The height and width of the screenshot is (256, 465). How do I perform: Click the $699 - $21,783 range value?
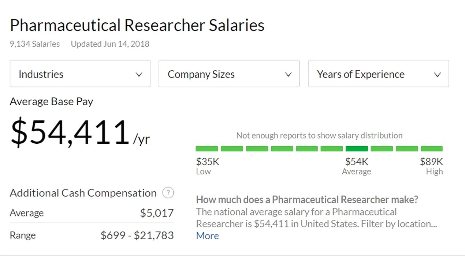pos(137,236)
